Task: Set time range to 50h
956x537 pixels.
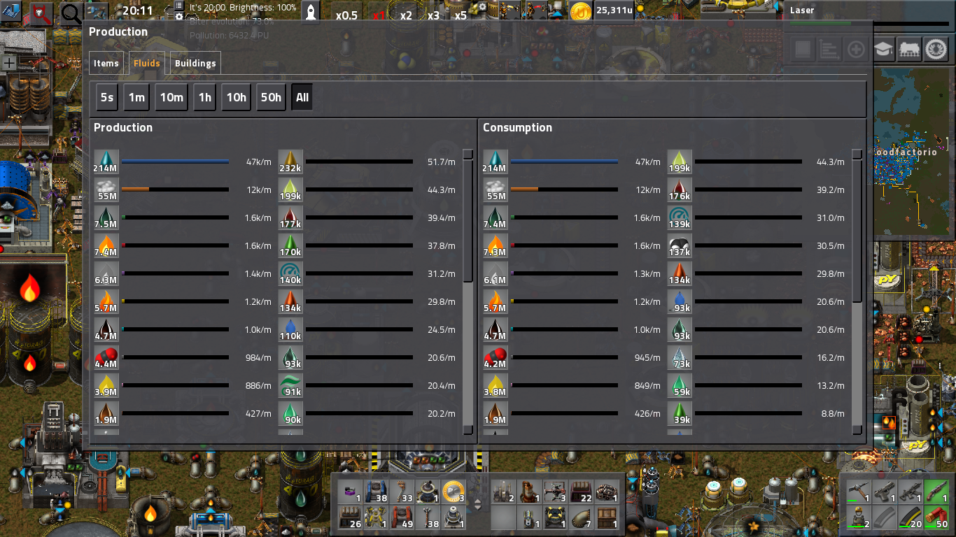Action: (271, 97)
